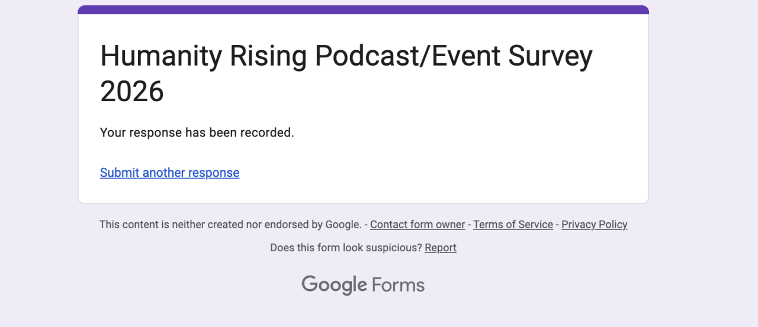
Task: Click the Submit another response link
Action: [169, 173]
